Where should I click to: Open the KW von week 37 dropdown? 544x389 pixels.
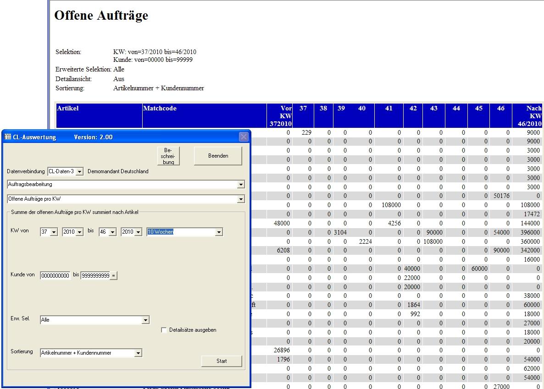54,232
